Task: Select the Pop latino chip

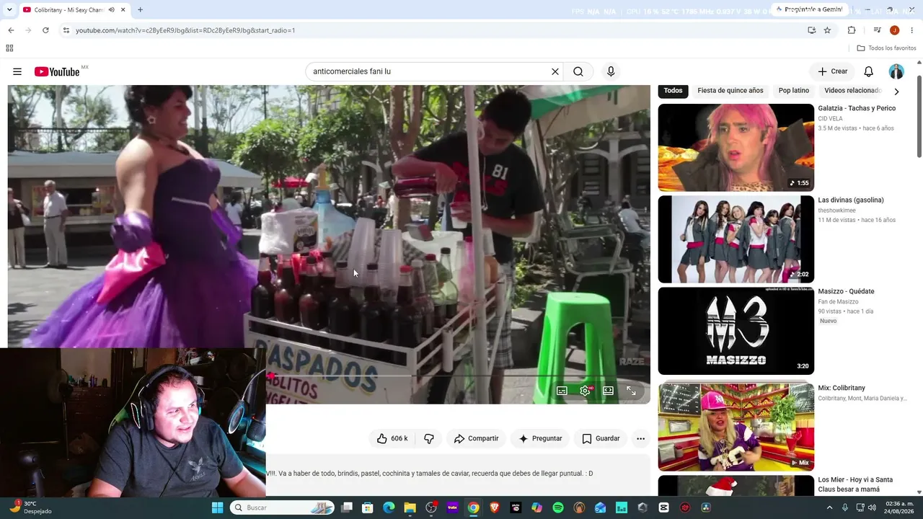Action: point(794,91)
